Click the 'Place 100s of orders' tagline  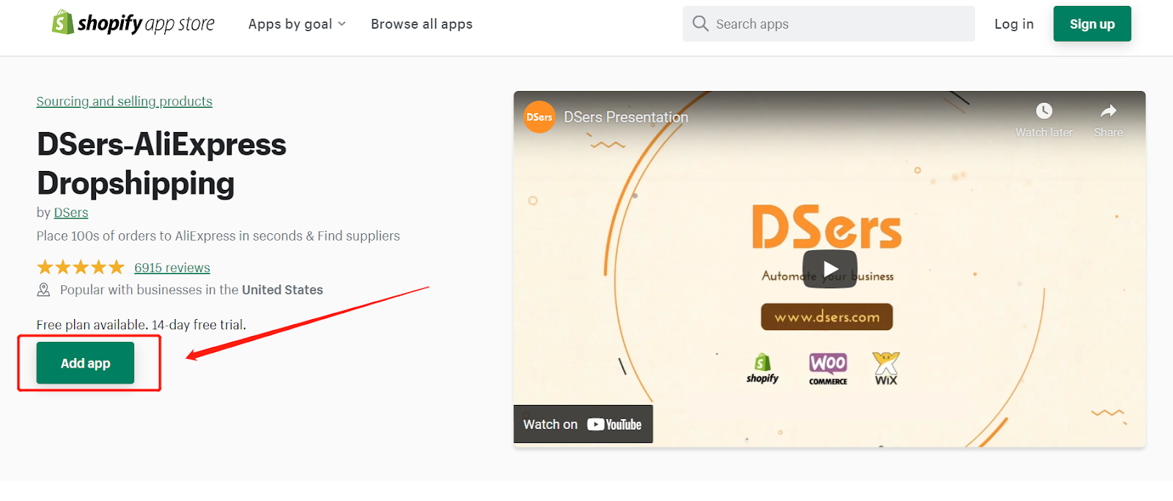tap(218, 236)
